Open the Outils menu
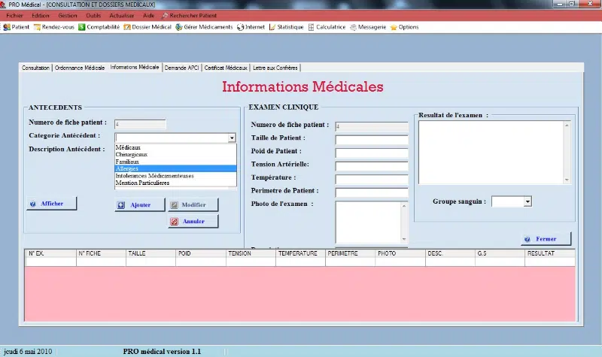 click(93, 16)
